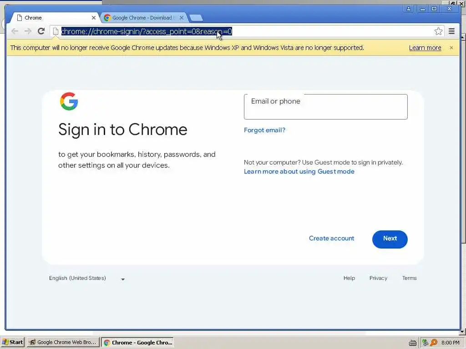Open the Help link

(x=349, y=278)
